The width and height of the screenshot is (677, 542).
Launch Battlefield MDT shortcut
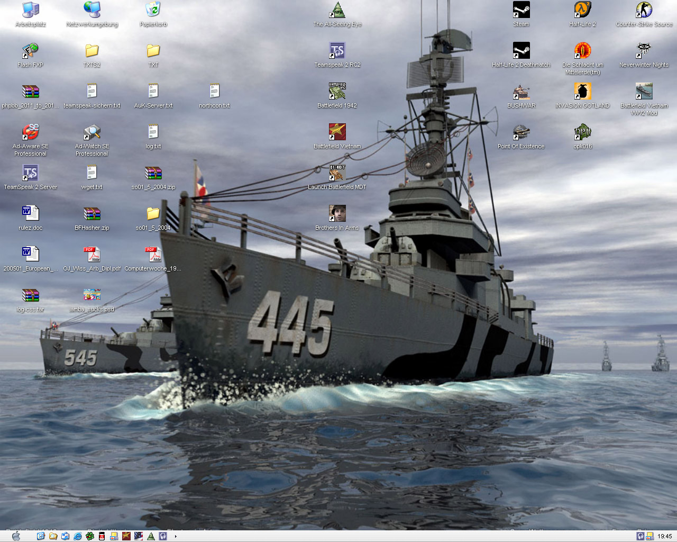click(x=337, y=177)
